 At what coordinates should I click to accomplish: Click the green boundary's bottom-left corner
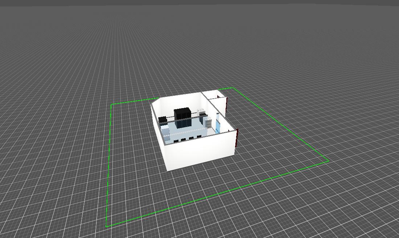[x=106, y=227]
